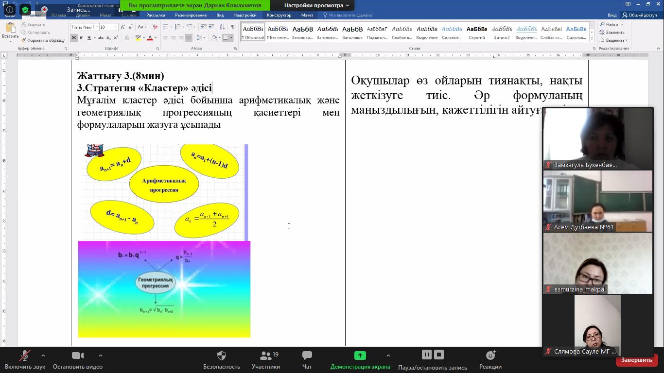Toggle underline Ч formatting button

coord(89,37)
